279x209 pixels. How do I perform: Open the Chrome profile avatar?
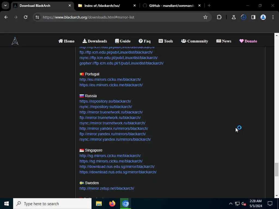tap(263, 17)
